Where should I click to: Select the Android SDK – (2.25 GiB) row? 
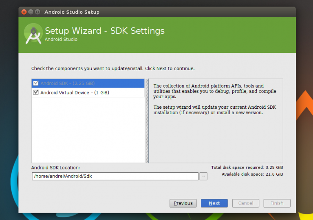[88, 83]
